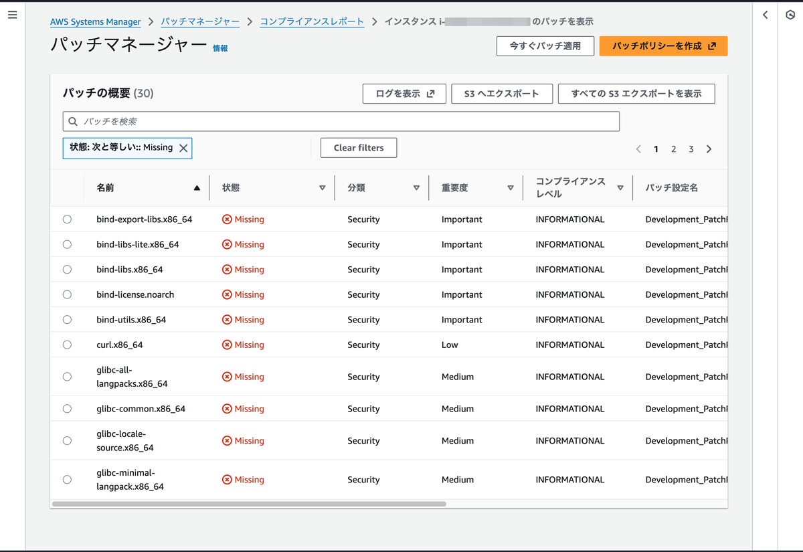
Task: Click the bind-license.noarch patch name
Action: pyautogui.click(x=135, y=294)
